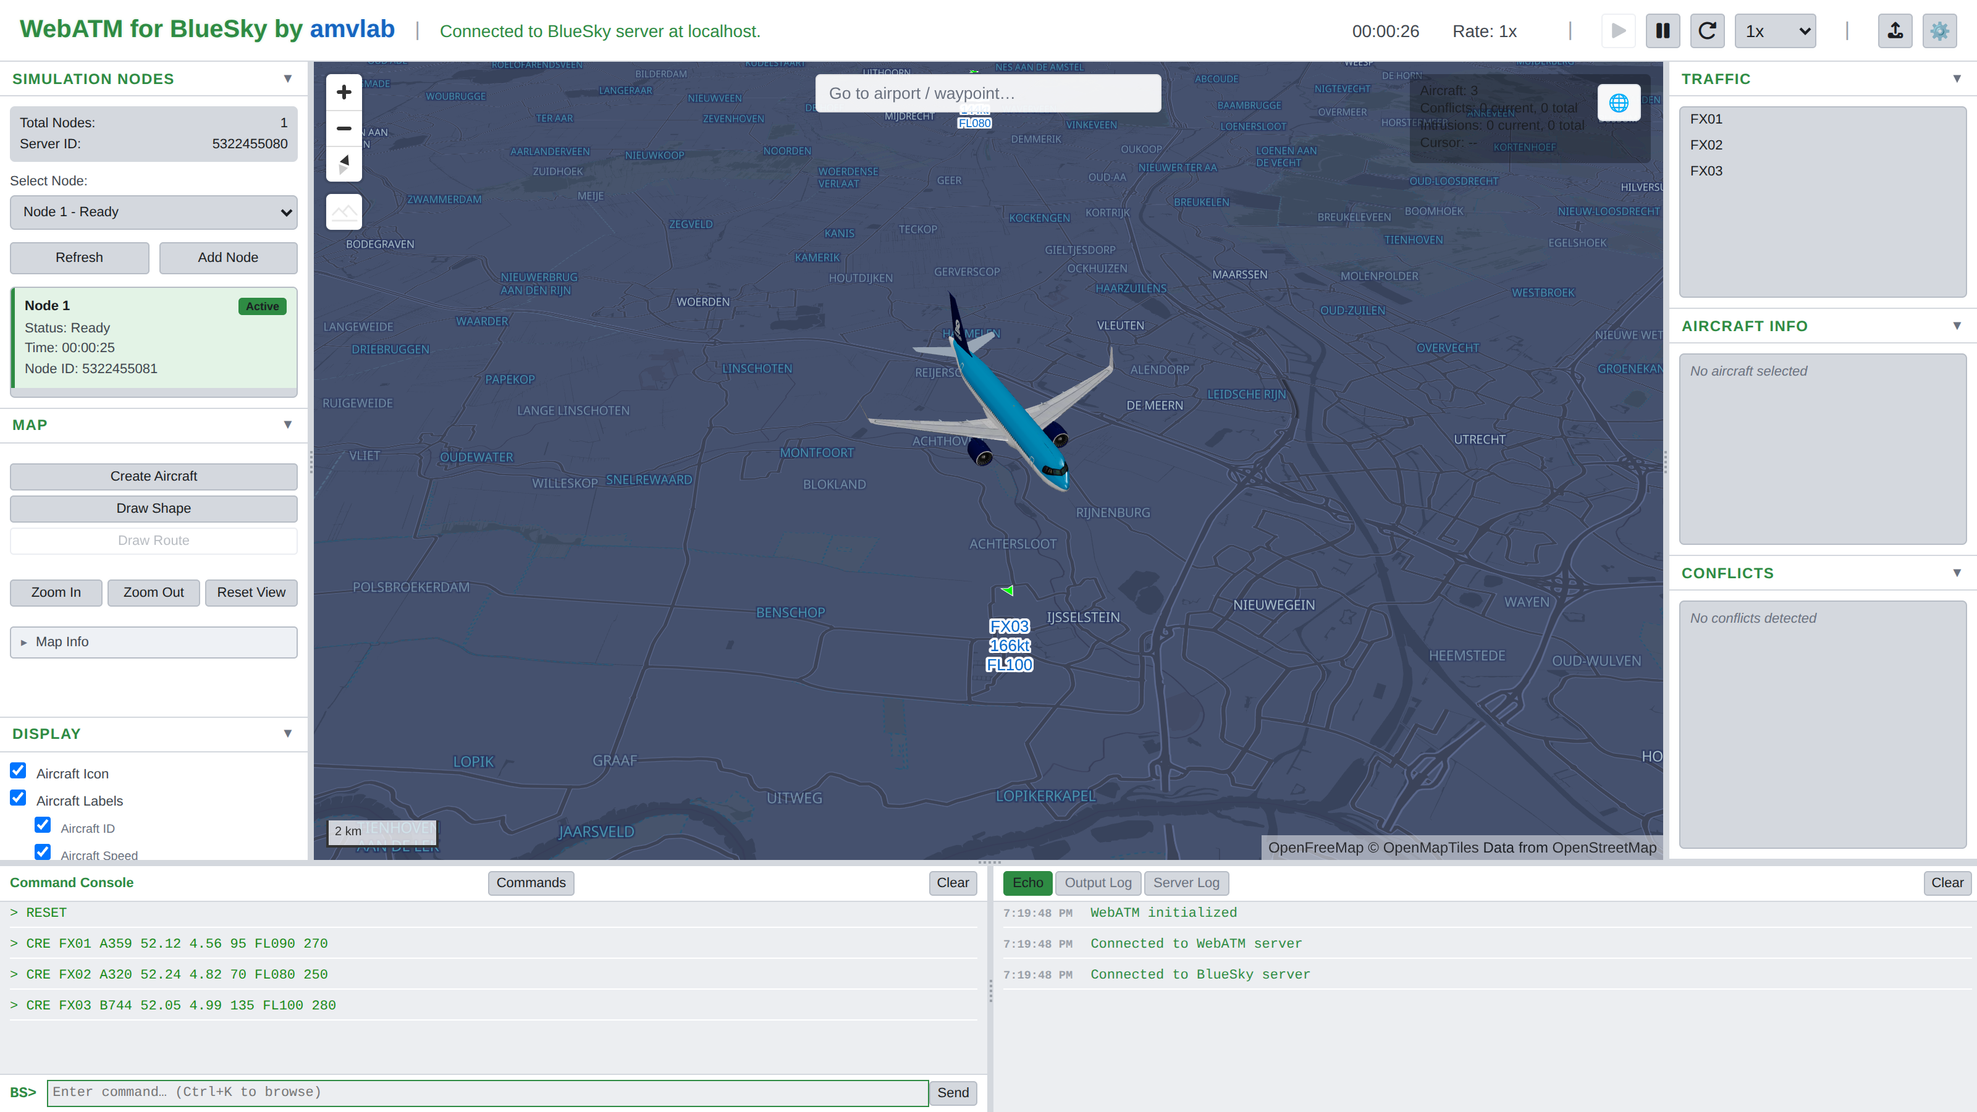Uncheck the Aircraft Speed checkbox
This screenshot has width=1977, height=1112.
tap(43, 852)
